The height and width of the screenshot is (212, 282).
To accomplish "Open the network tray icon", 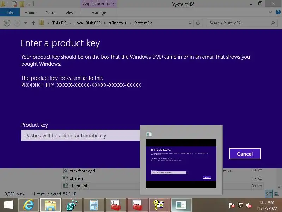I will pos(240,205).
